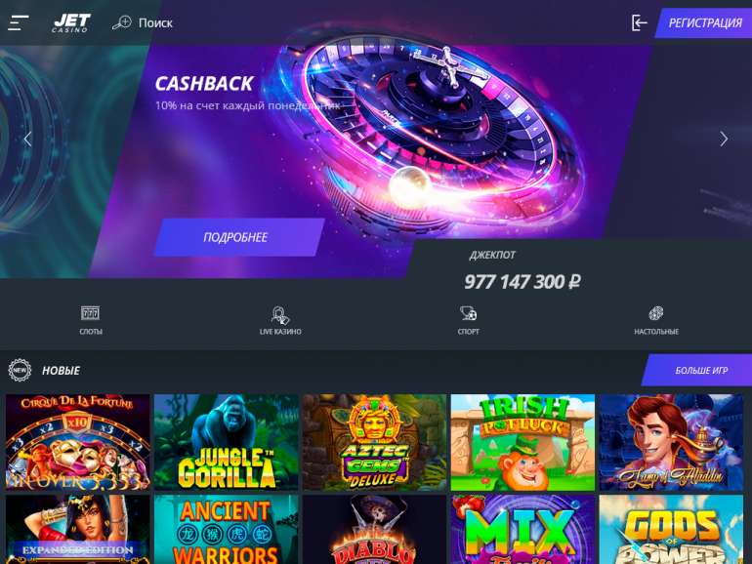Open the Слоты slot machine icon

[90, 313]
